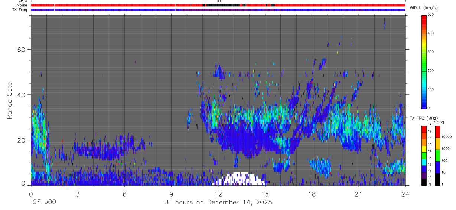Viewport: 456px width, 210px height.
Task: Pick the green 13-14 MHz swatch
Action: click(424, 155)
